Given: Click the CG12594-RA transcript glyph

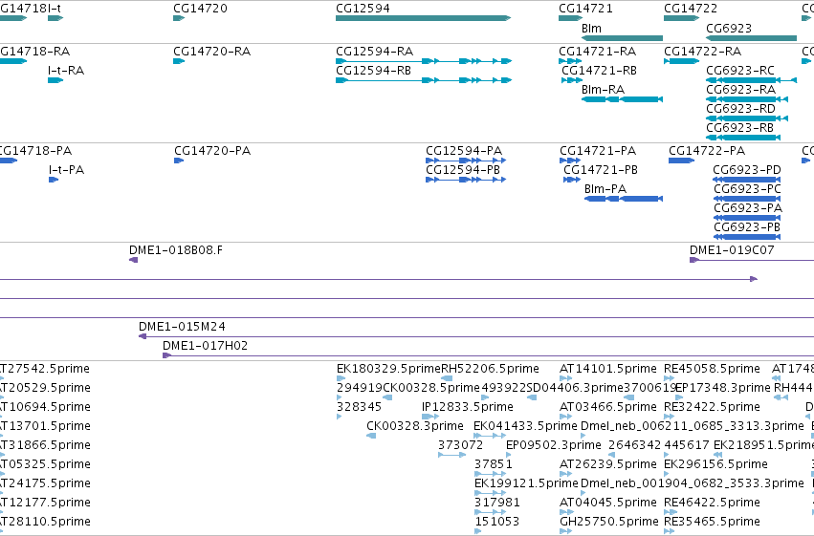Looking at the screenshot, I should tap(424, 61).
